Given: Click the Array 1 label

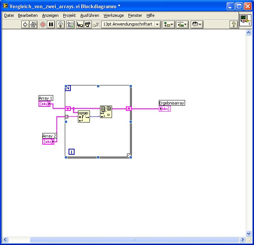Looking at the screenshot, I should point(46,98).
